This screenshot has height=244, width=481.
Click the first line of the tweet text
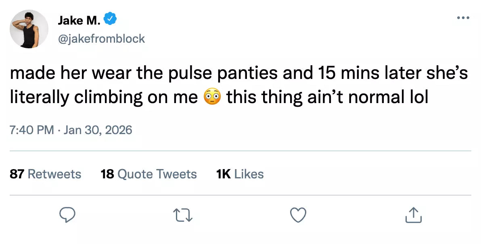[x=238, y=73]
